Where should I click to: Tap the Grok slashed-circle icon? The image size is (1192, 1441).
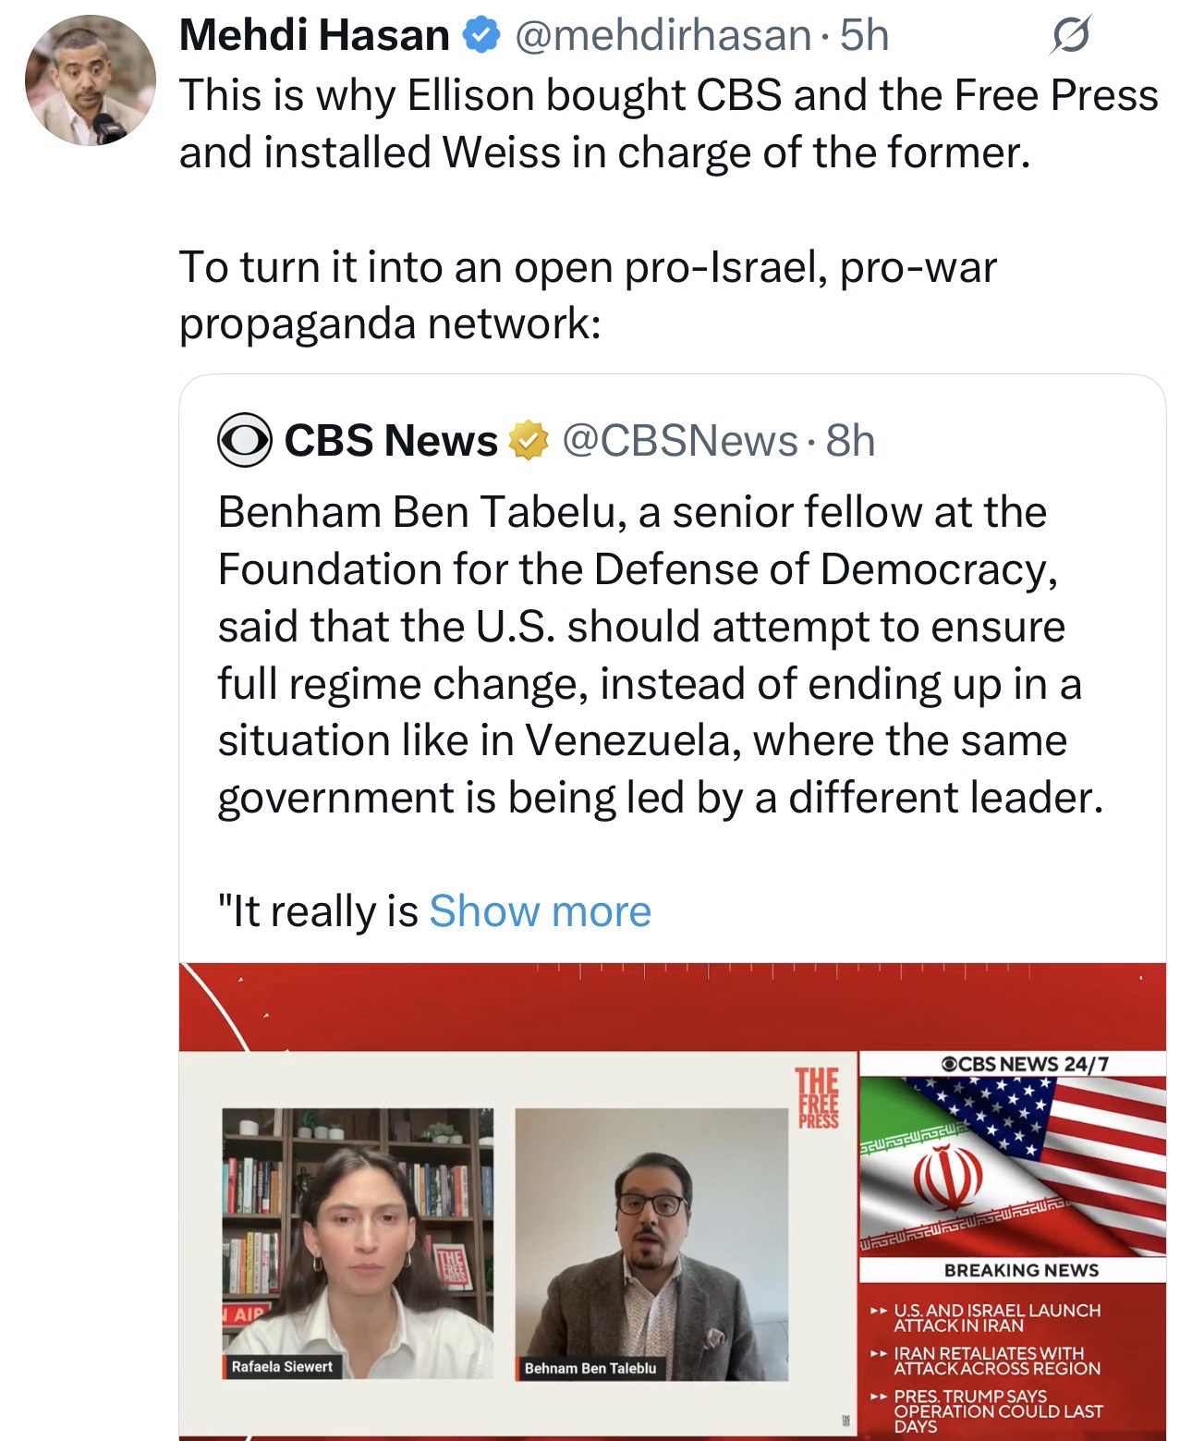pos(1071,37)
